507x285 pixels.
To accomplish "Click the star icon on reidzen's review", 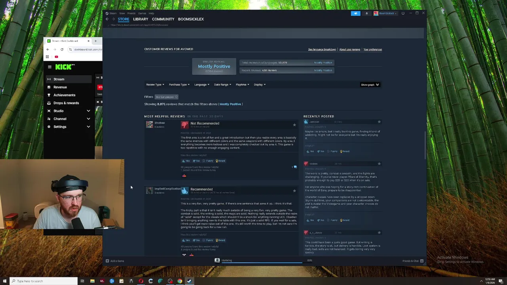I will tap(379, 163).
